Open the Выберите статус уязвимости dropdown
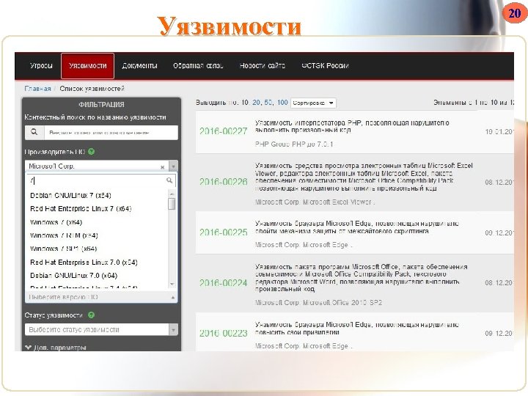This screenshot has width=528, height=396. point(101,330)
